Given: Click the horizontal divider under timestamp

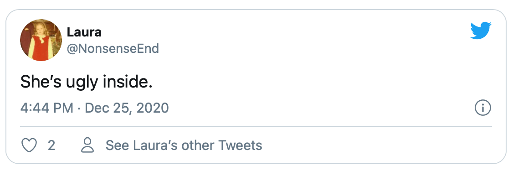Looking at the screenshot, I should 256,127.
